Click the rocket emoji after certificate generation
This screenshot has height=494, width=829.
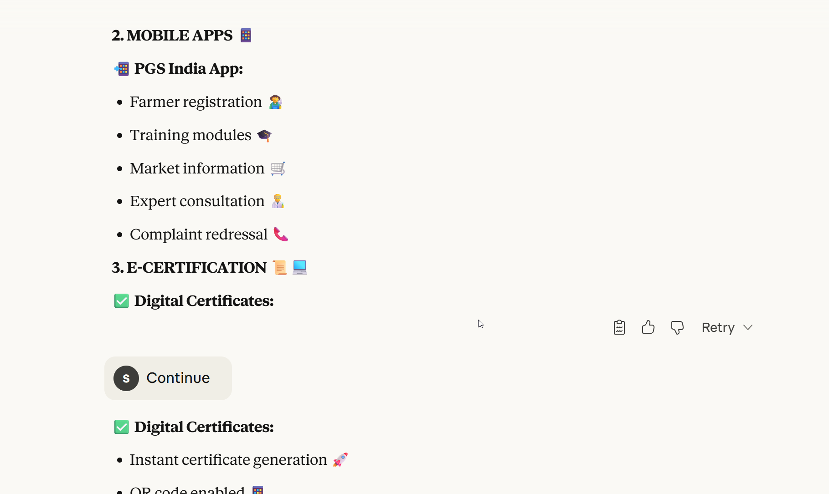click(x=340, y=460)
